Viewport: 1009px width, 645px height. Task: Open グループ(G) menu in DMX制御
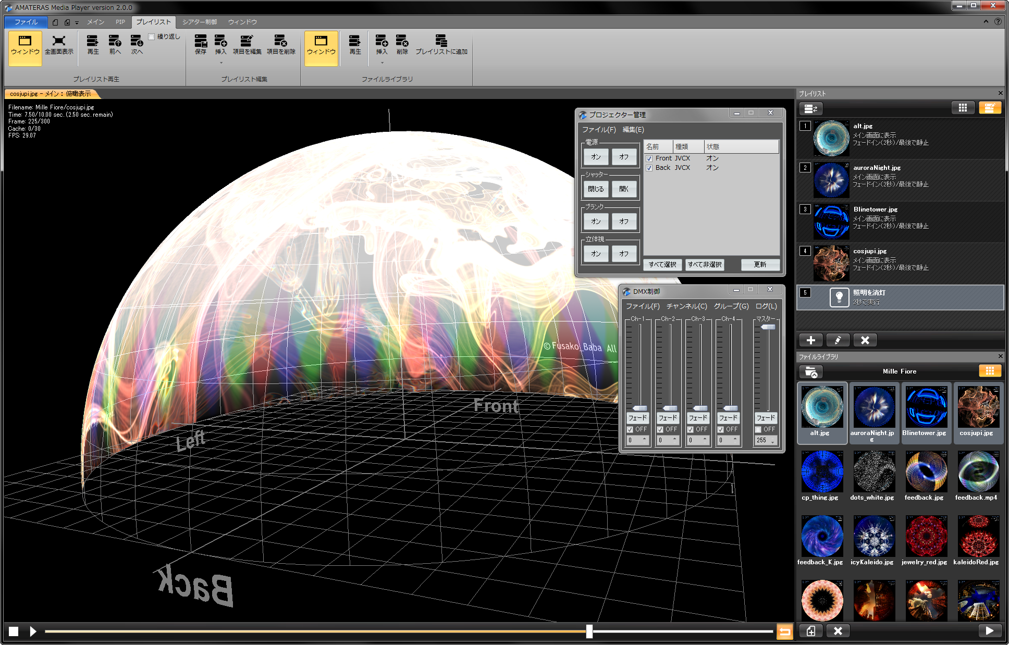click(x=731, y=306)
